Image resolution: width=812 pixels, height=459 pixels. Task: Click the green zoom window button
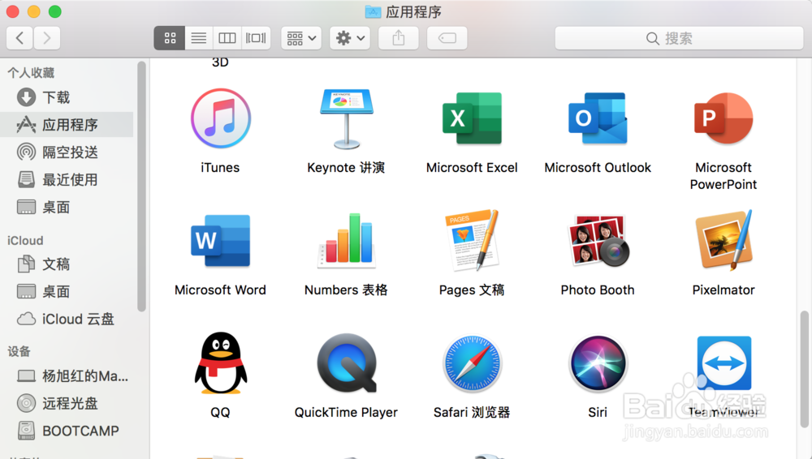pyautogui.click(x=54, y=11)
